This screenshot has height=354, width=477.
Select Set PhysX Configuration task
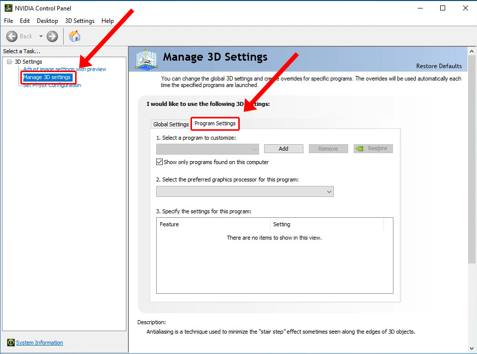[x=52, y=85]
